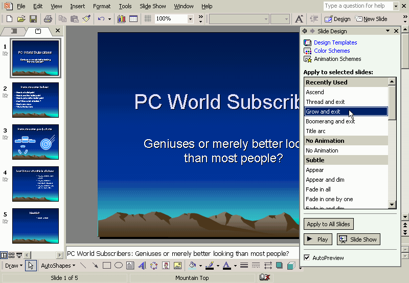Open task pane selector dropdown arrow
The image size is (409, 283).
pos(388,31)
